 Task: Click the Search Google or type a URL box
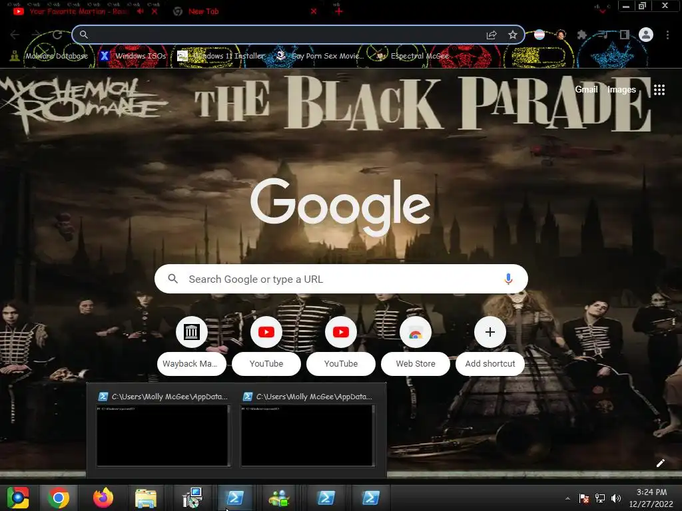pos(341,279)
